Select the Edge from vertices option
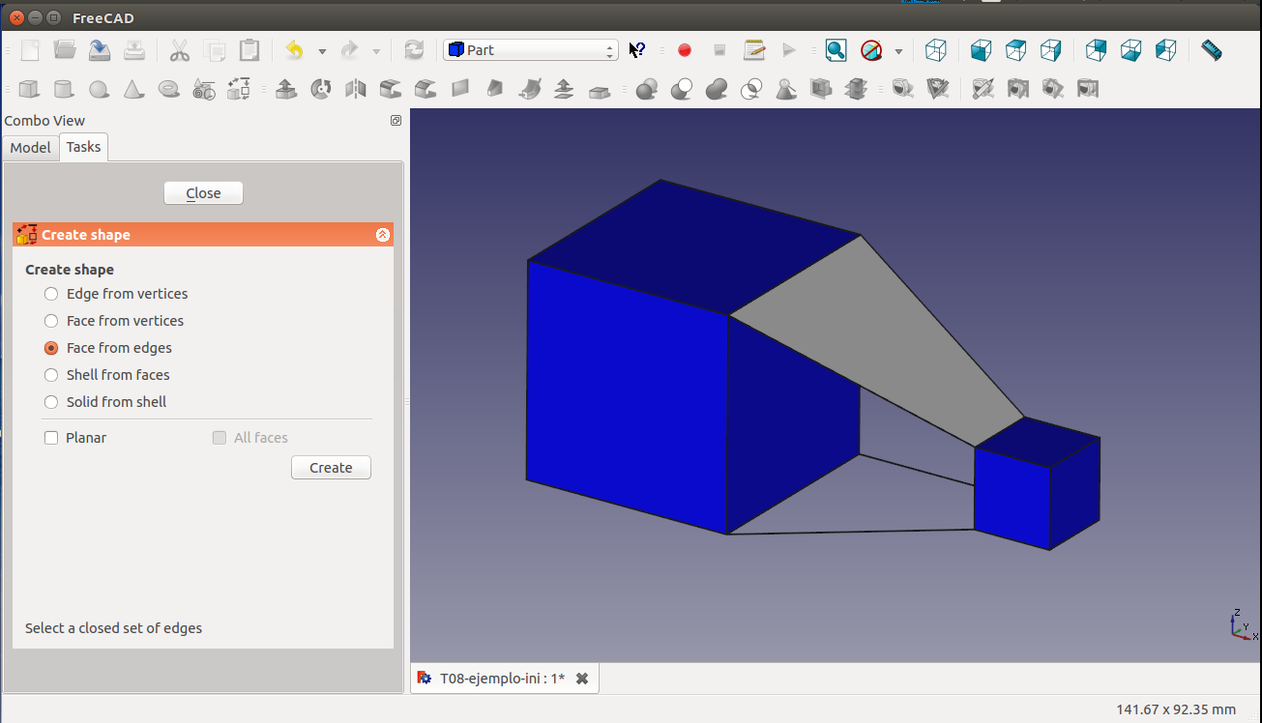 pyautogui.click(x=51, y=294)
